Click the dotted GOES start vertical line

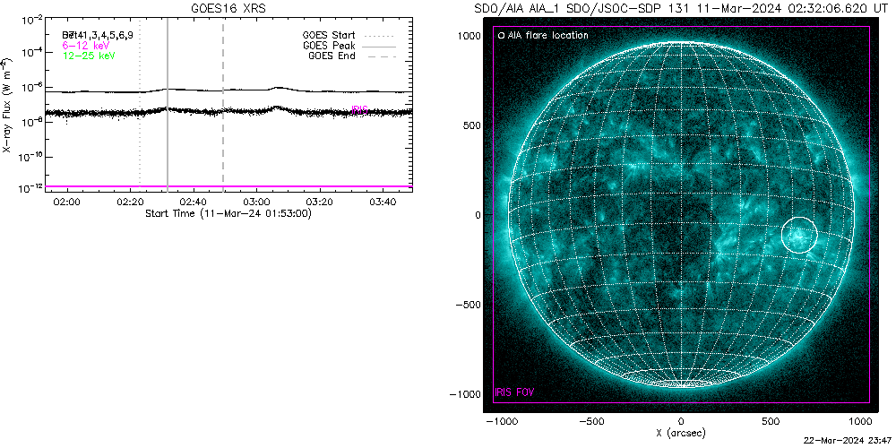140,106
